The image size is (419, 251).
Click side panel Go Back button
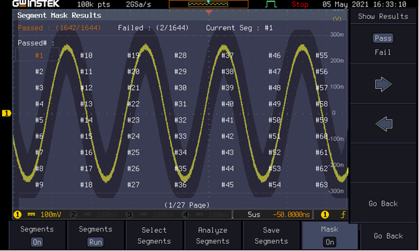[x=383, y=204]
